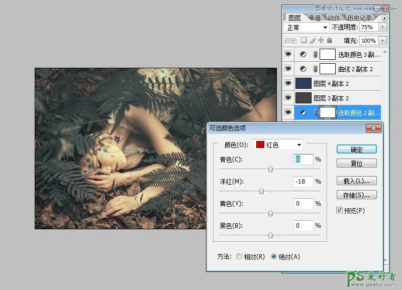This screenshot has height=290, width=402.
Task: Click the 载入(L)... load button
Action: coord(356,181)
